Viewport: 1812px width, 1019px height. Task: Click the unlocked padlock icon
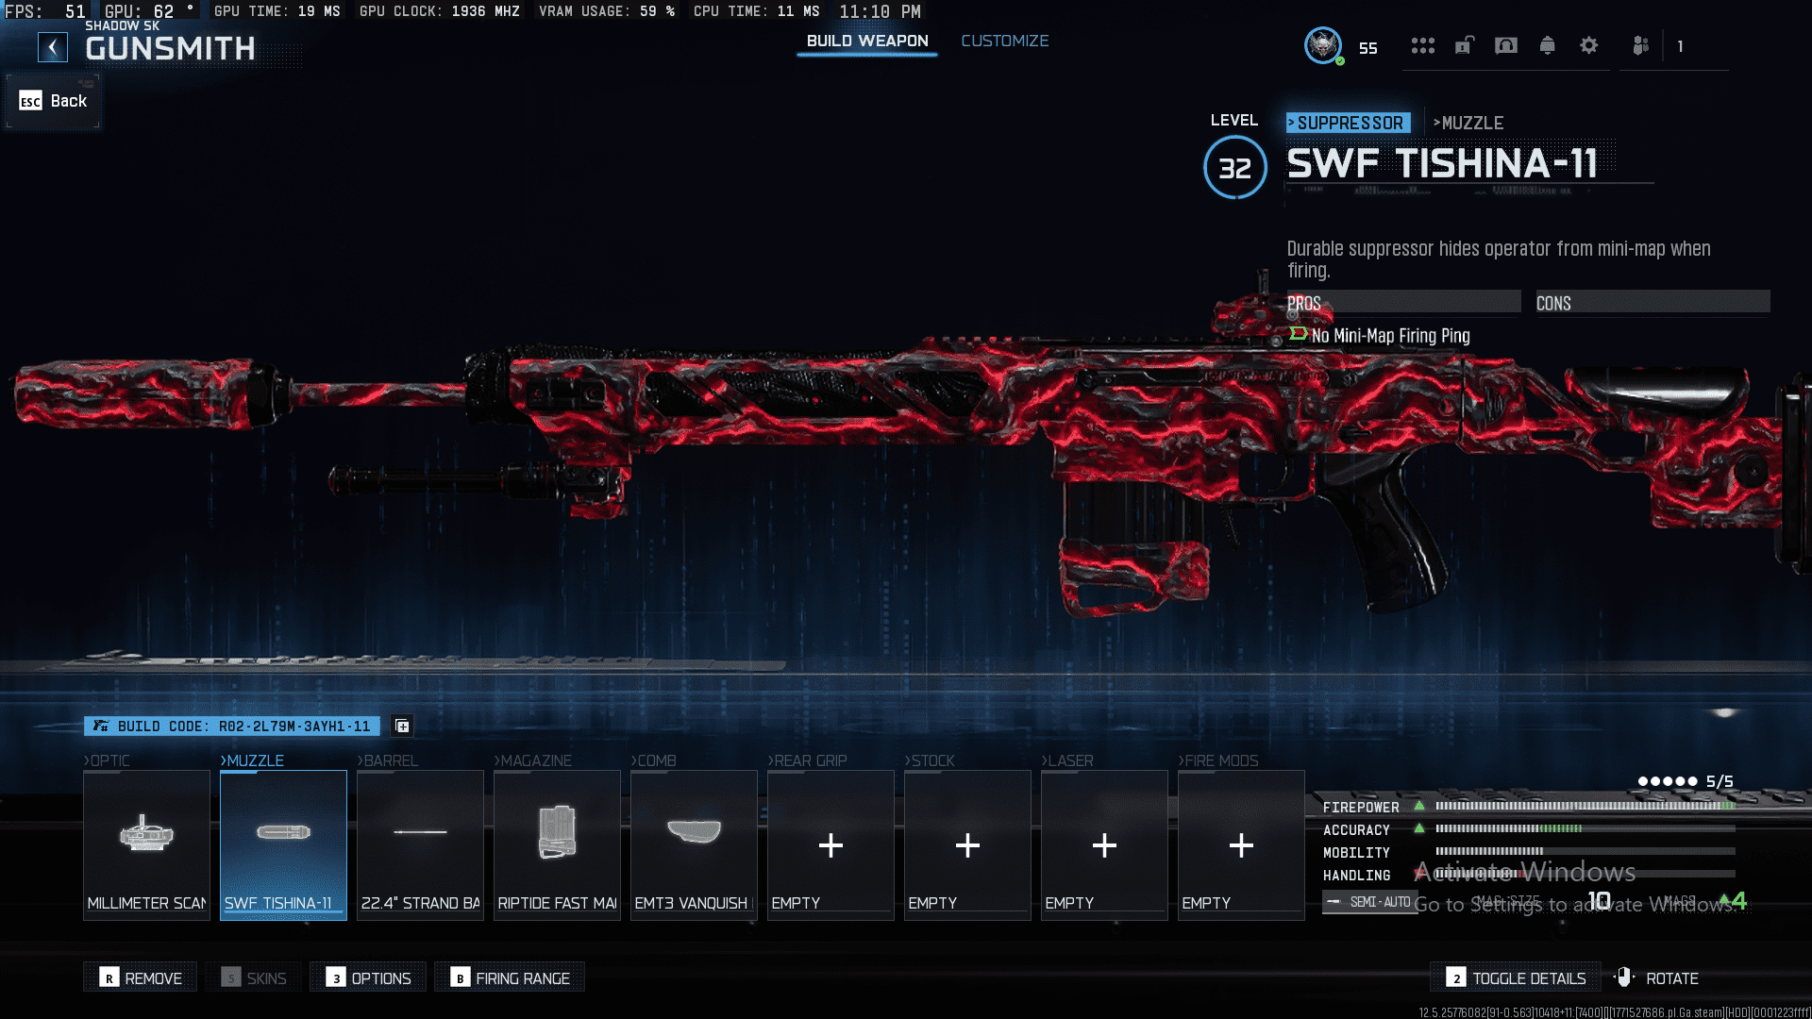pyautogui.click(x=1464, y=45)
